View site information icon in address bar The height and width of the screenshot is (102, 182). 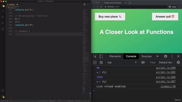click(x=106, y=7)
